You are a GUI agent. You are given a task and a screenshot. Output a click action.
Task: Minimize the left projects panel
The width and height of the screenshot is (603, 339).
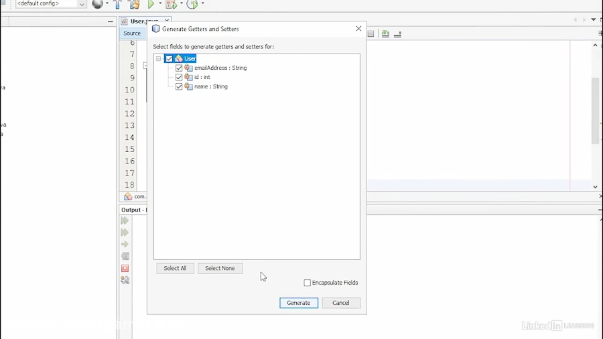[111, 22]
